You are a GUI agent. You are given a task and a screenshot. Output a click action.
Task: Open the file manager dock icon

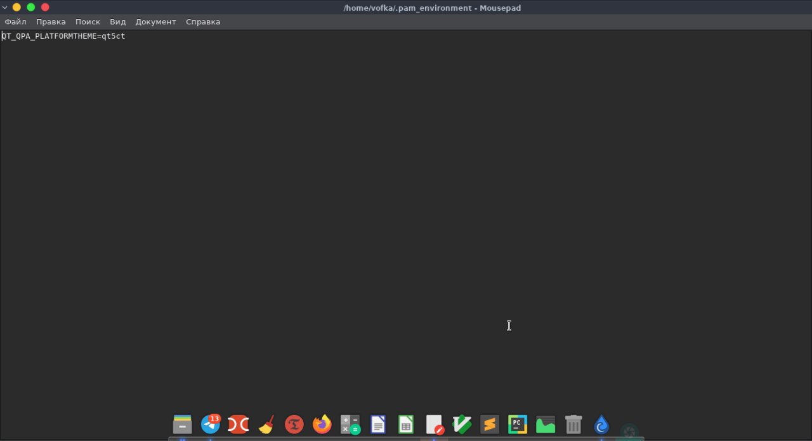[x=182, y=424]
